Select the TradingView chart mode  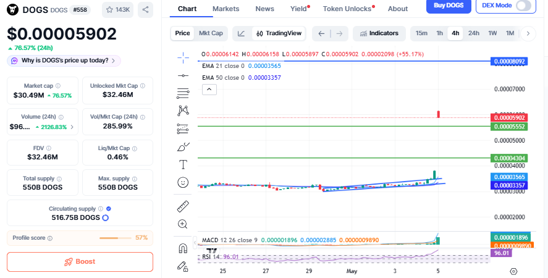279,33
